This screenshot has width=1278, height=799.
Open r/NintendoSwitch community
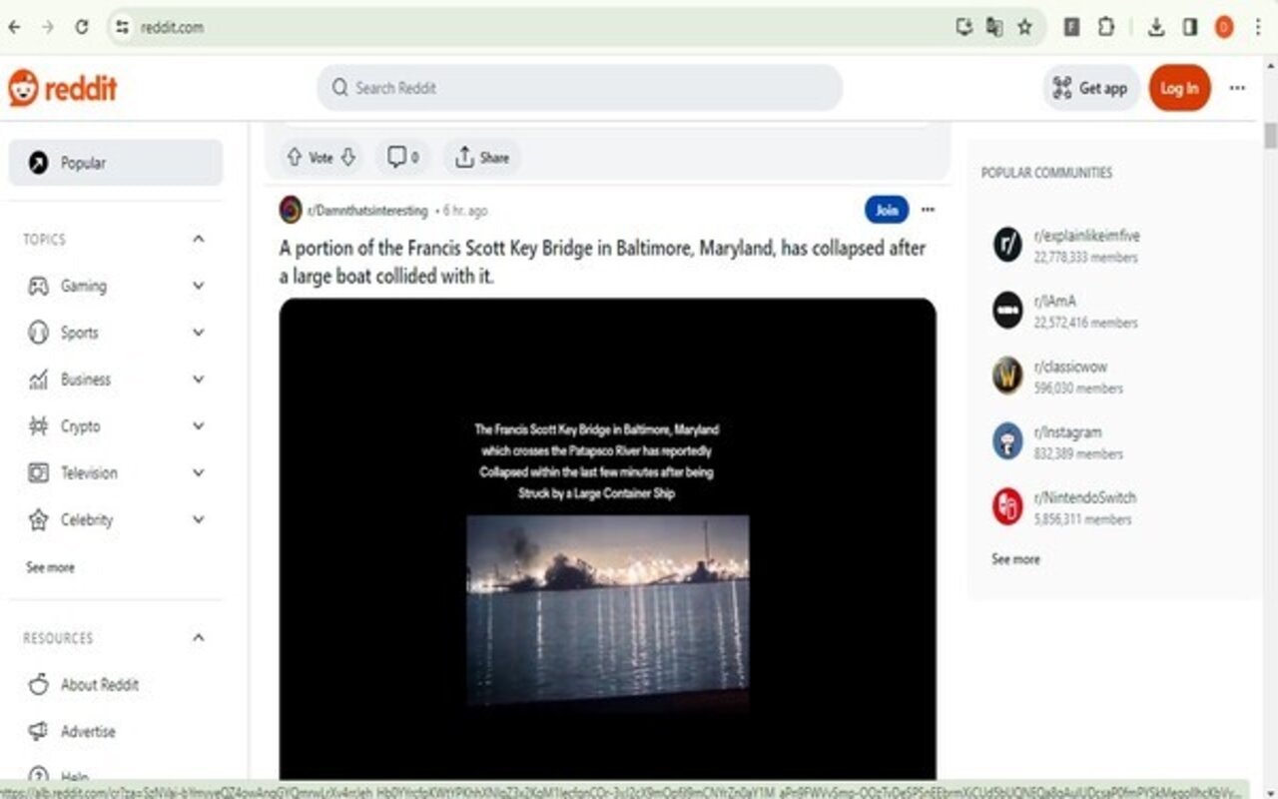(1085, 497)
